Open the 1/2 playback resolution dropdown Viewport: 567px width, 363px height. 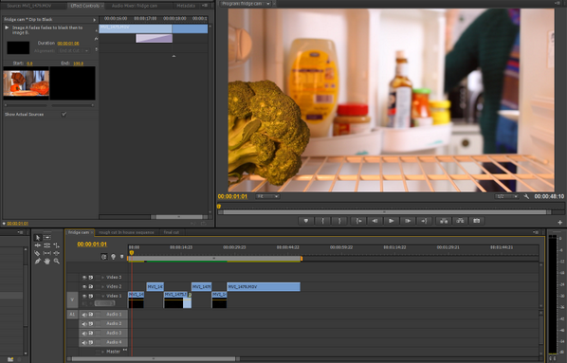click(506, 197)
